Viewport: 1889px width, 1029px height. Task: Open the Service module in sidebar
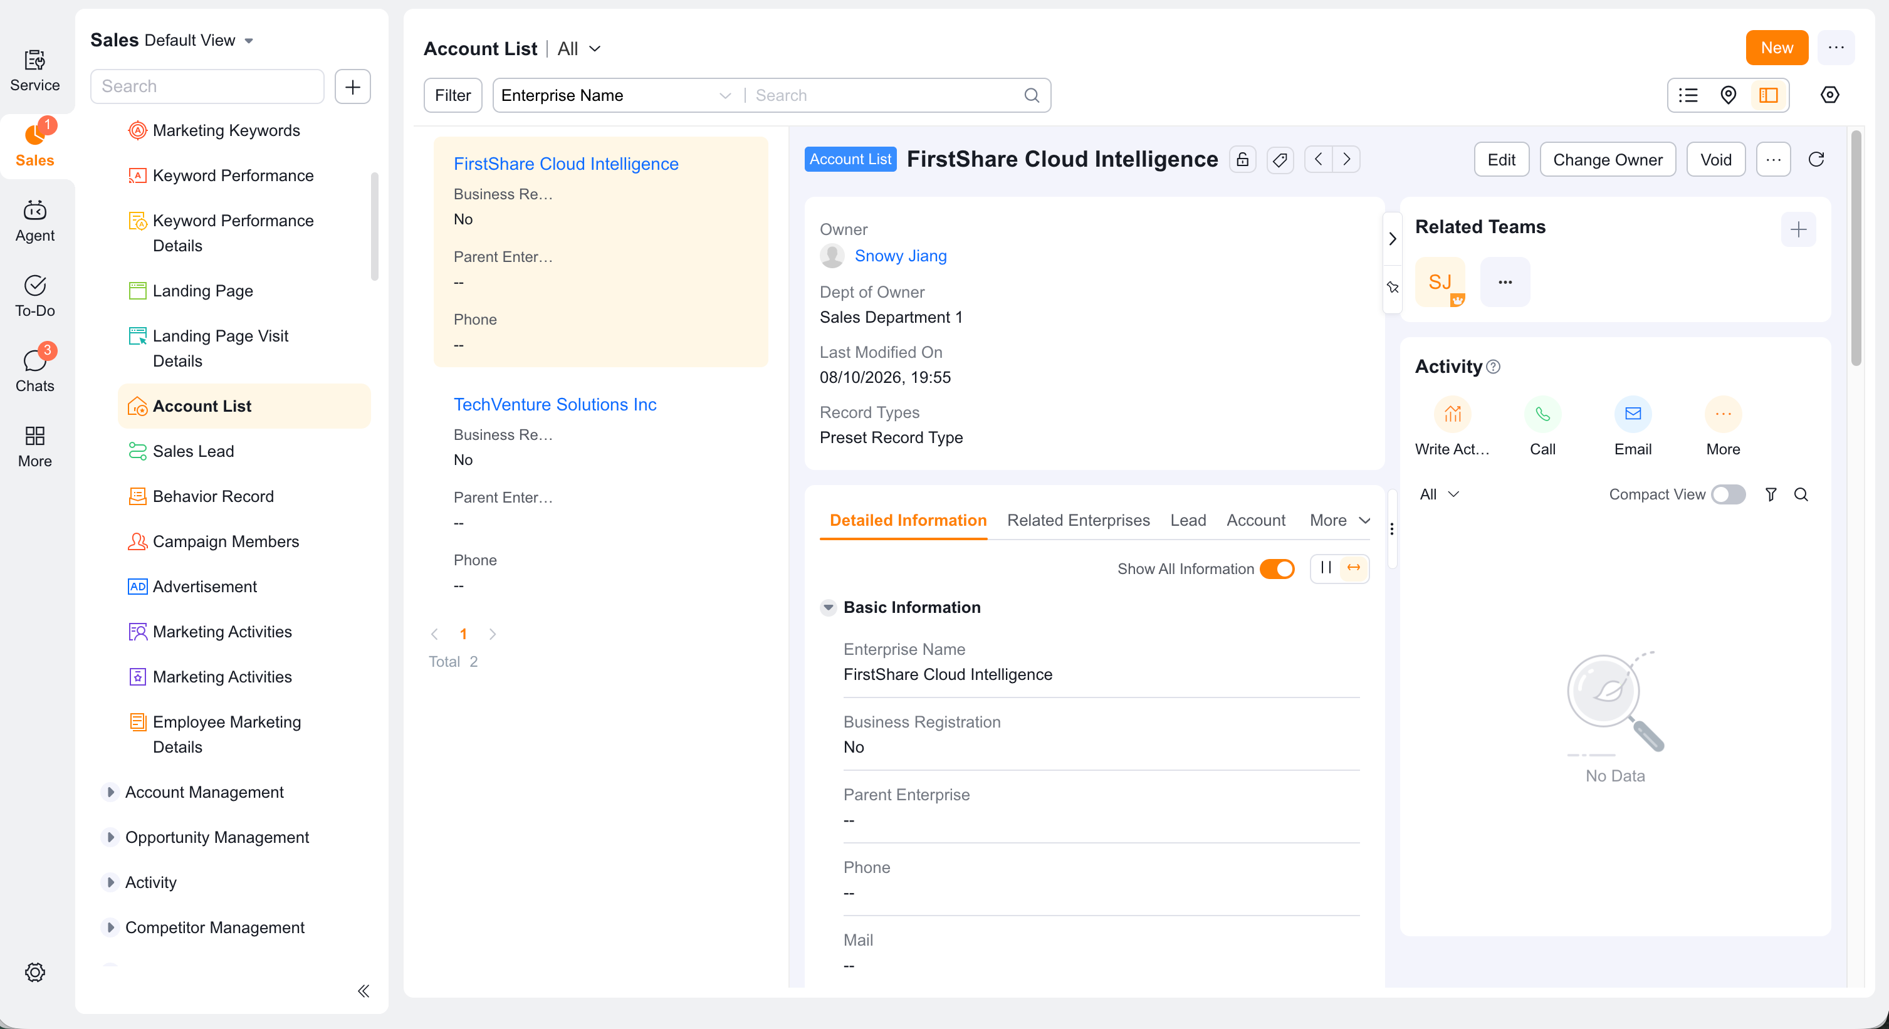point(34,70)
